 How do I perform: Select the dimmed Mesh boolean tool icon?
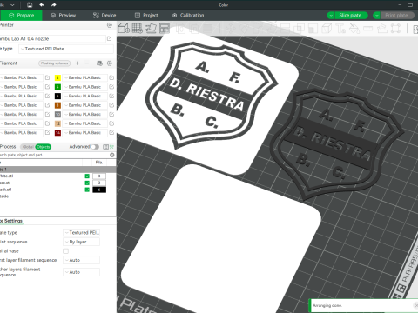click(299, 29)
